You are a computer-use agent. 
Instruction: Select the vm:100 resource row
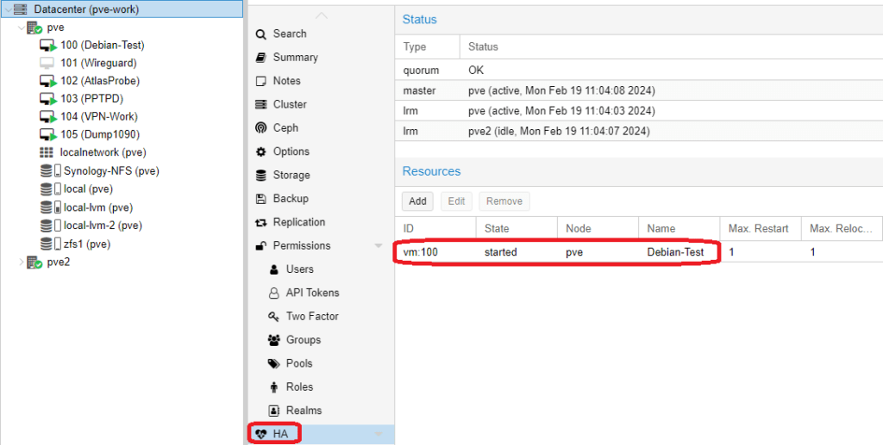(639, 252)
